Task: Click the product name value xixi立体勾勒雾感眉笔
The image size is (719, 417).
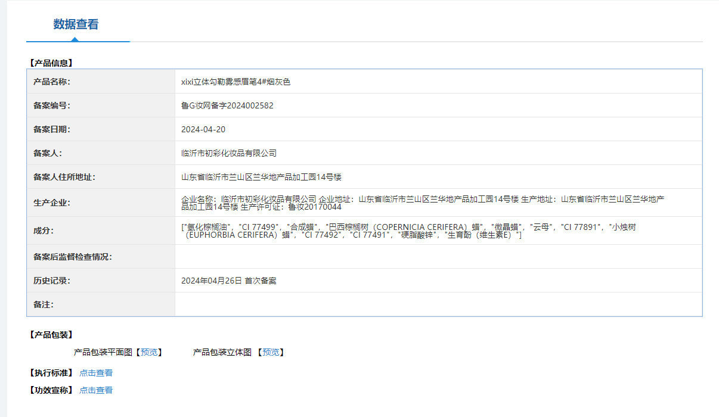Action: click(x=235, y=82)
